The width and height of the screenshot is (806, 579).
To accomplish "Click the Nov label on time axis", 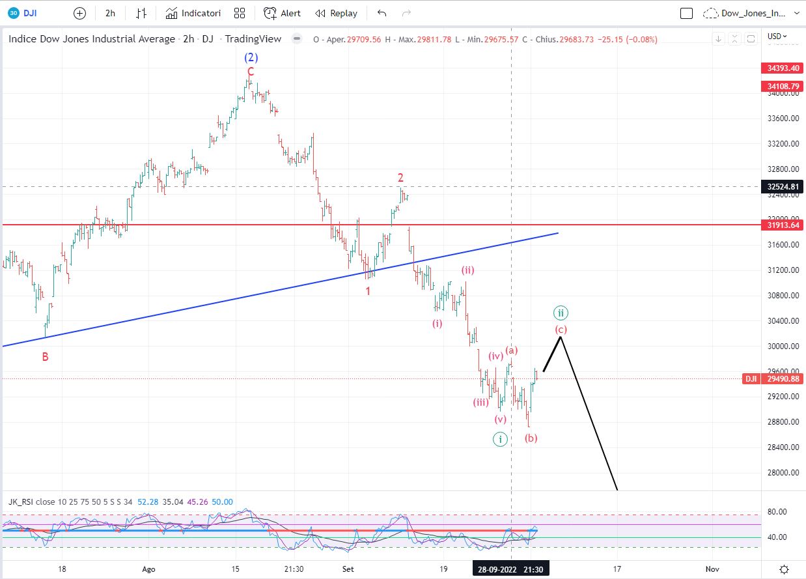I will [712, 569].
